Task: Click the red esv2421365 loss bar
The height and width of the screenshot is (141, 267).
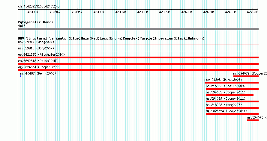Action: pyautogui.click(x=138, y=57)
